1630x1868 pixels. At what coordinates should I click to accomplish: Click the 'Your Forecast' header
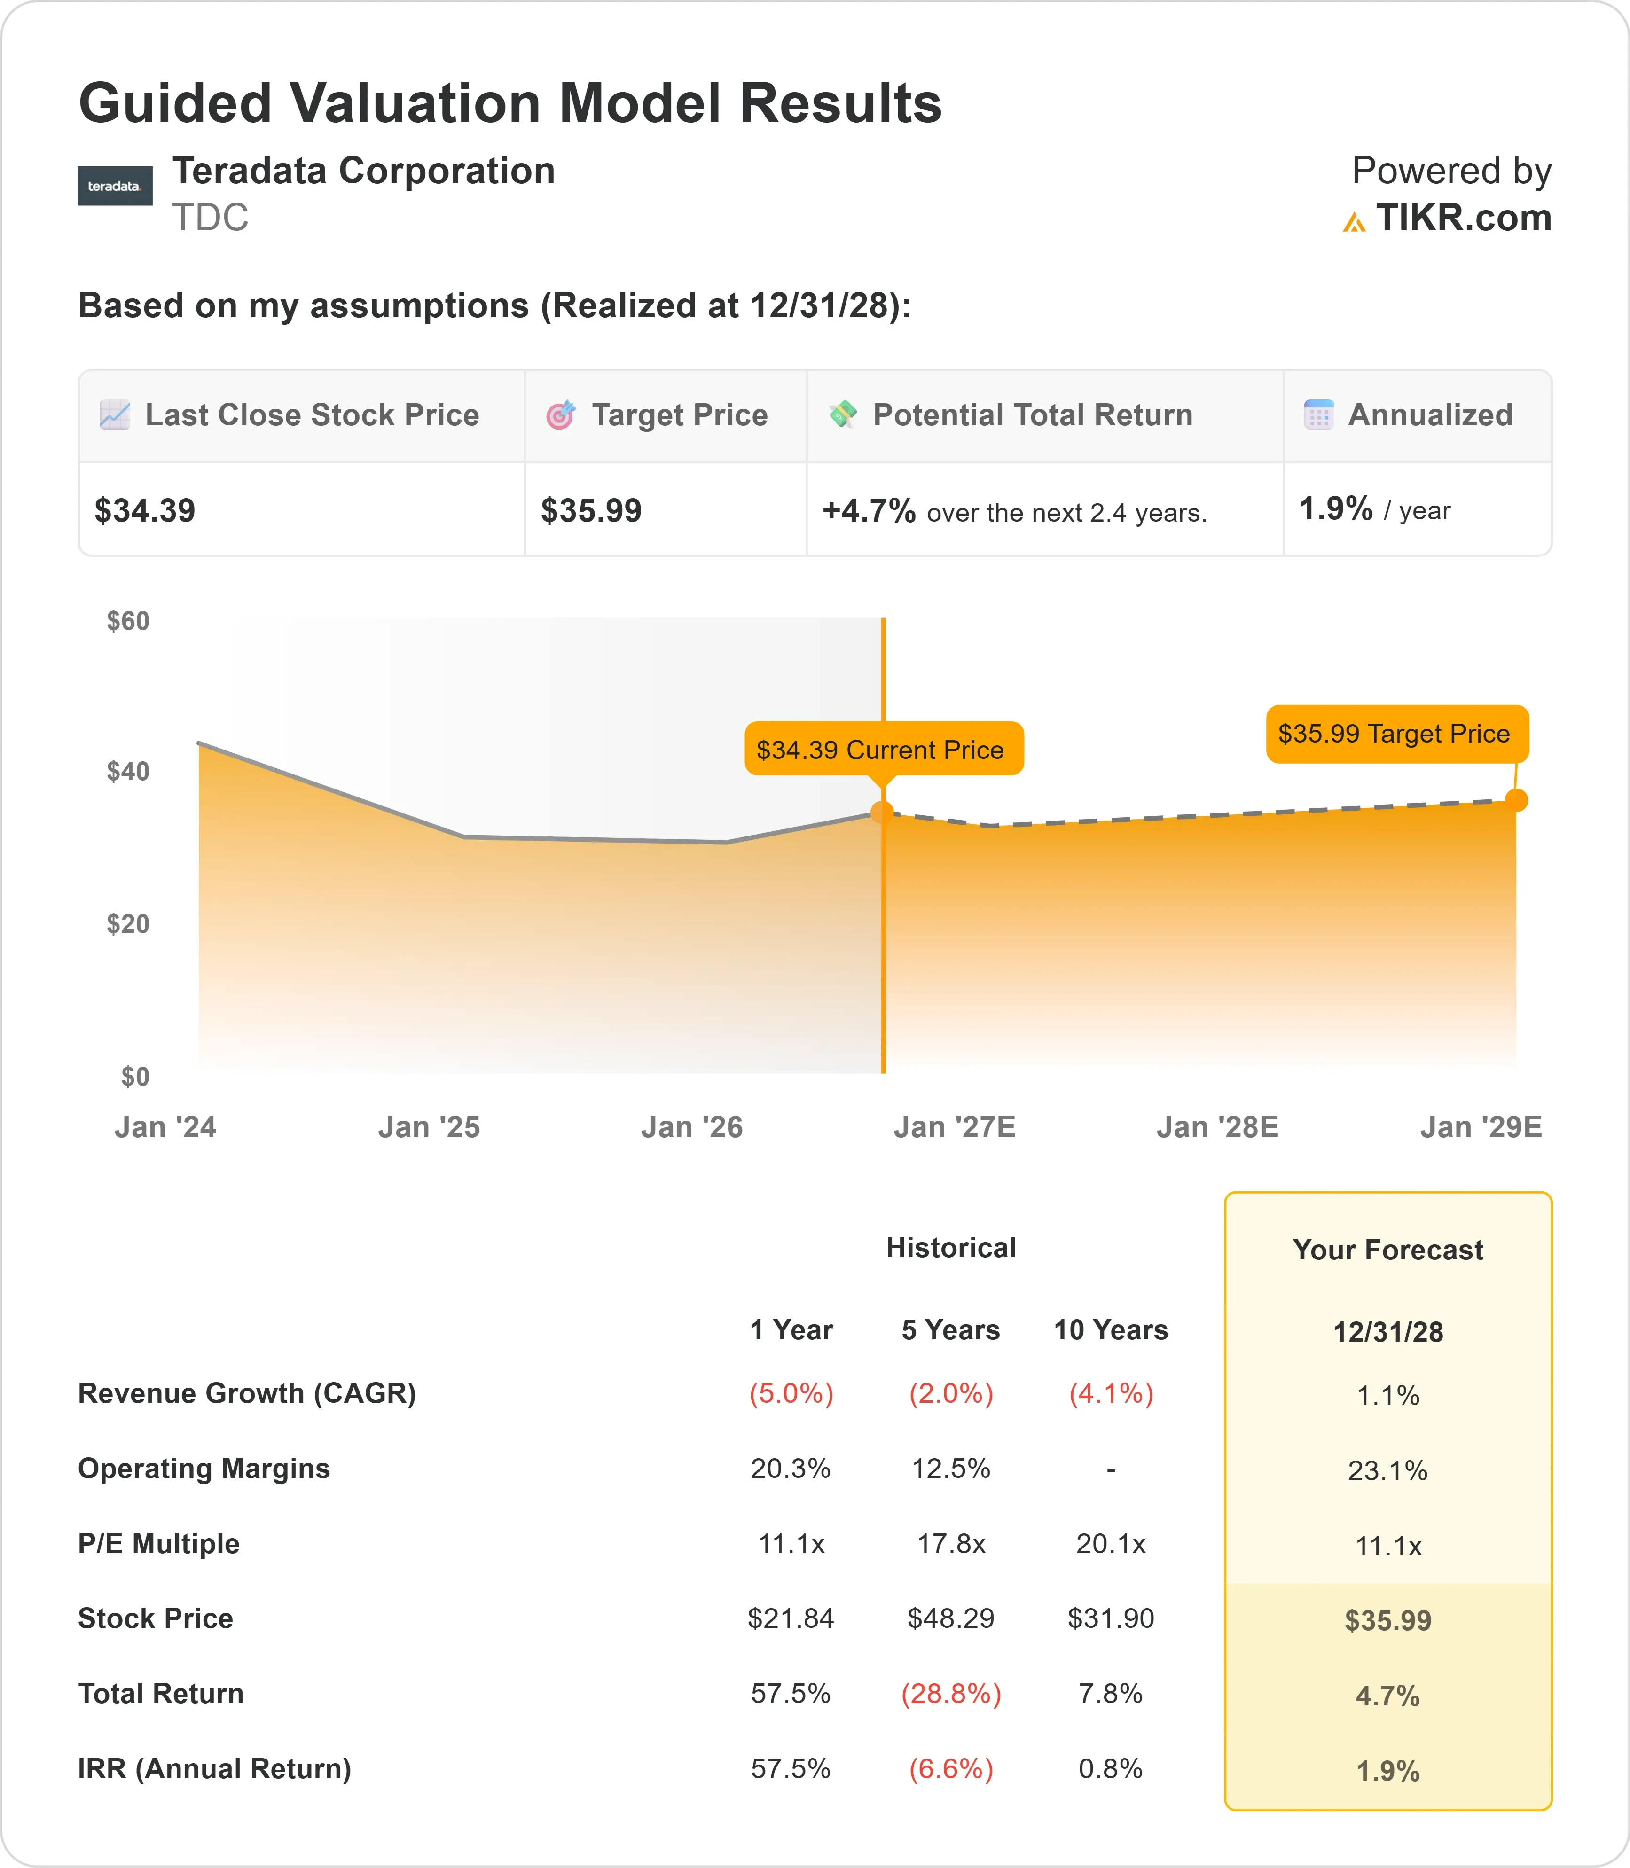point(1388,1250)
